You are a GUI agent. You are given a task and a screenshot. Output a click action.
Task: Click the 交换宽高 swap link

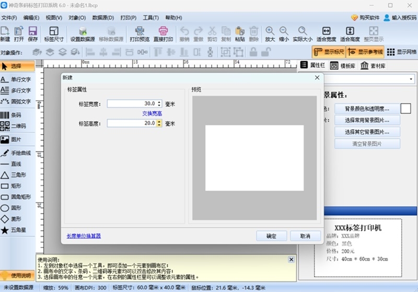tap(152, 113)
